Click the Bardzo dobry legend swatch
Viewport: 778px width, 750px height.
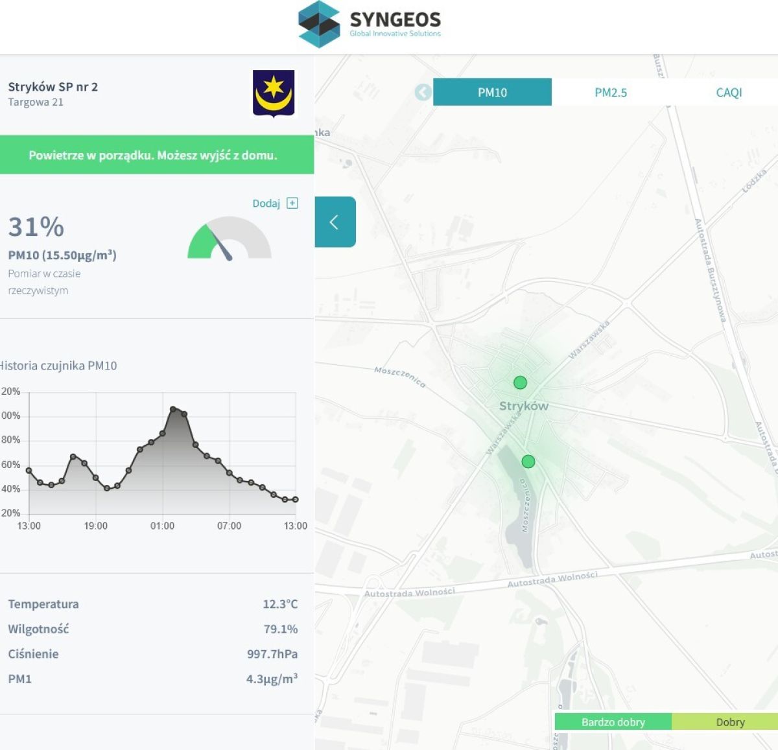pos(613,722)
